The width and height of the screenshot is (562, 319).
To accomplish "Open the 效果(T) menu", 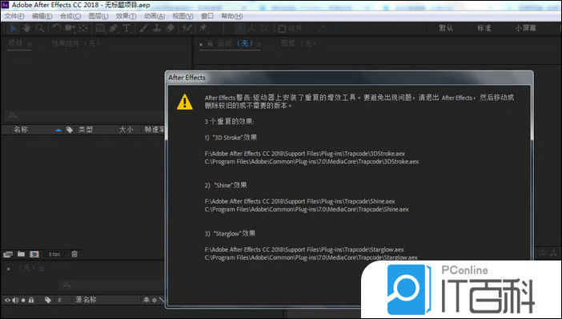I will 126,16.
